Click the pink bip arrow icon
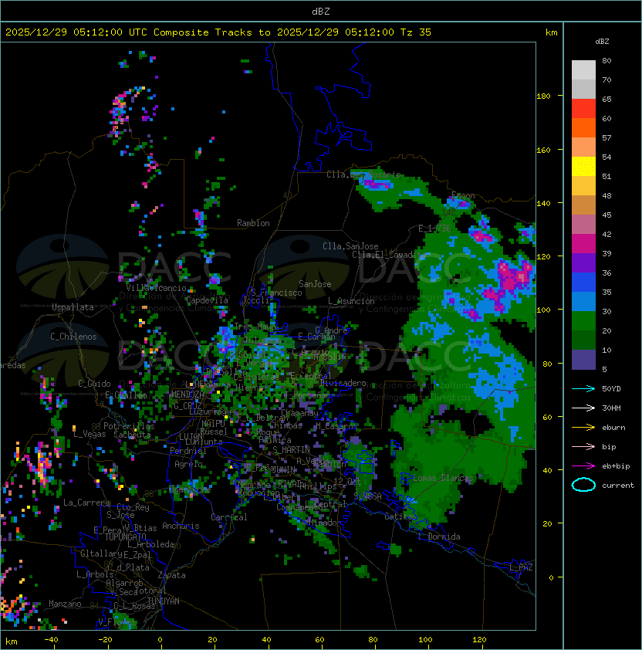This screenshot has width=642, height=650. coord(583,446)
